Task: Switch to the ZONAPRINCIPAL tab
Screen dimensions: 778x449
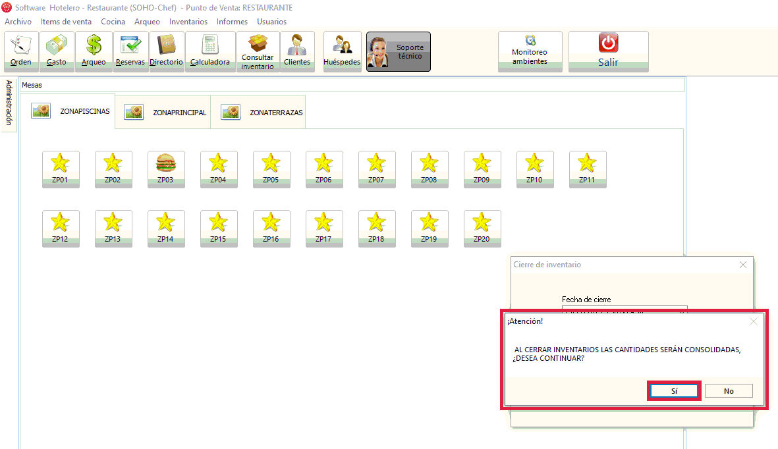Action: (165, 113)
